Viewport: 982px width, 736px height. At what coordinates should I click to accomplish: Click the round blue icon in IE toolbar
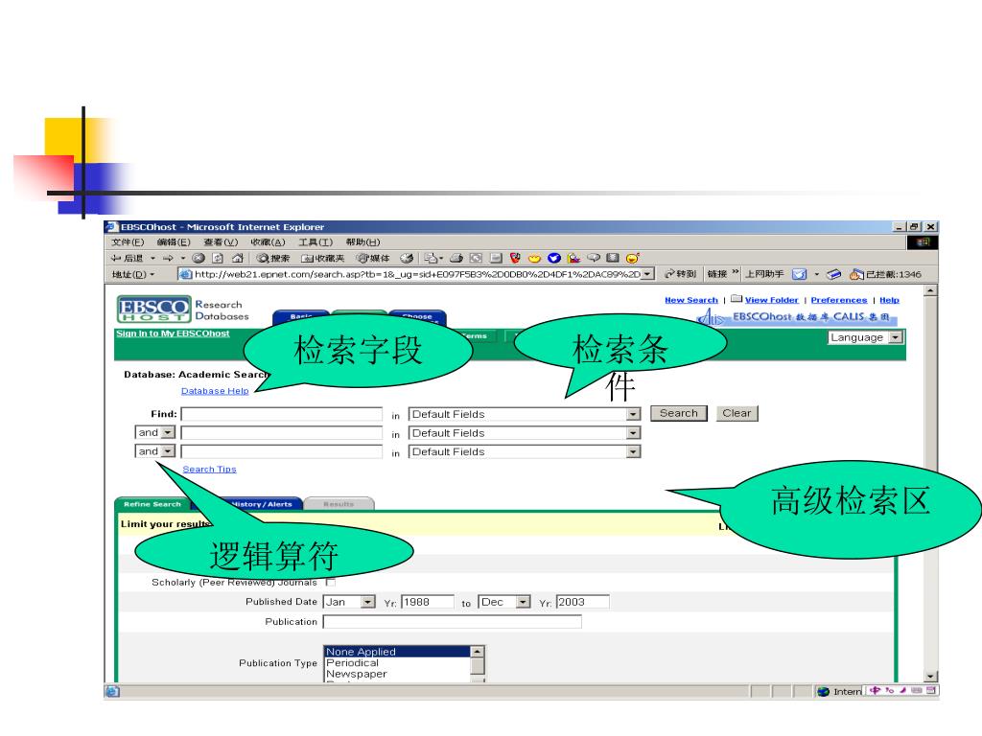coord(554,258)
